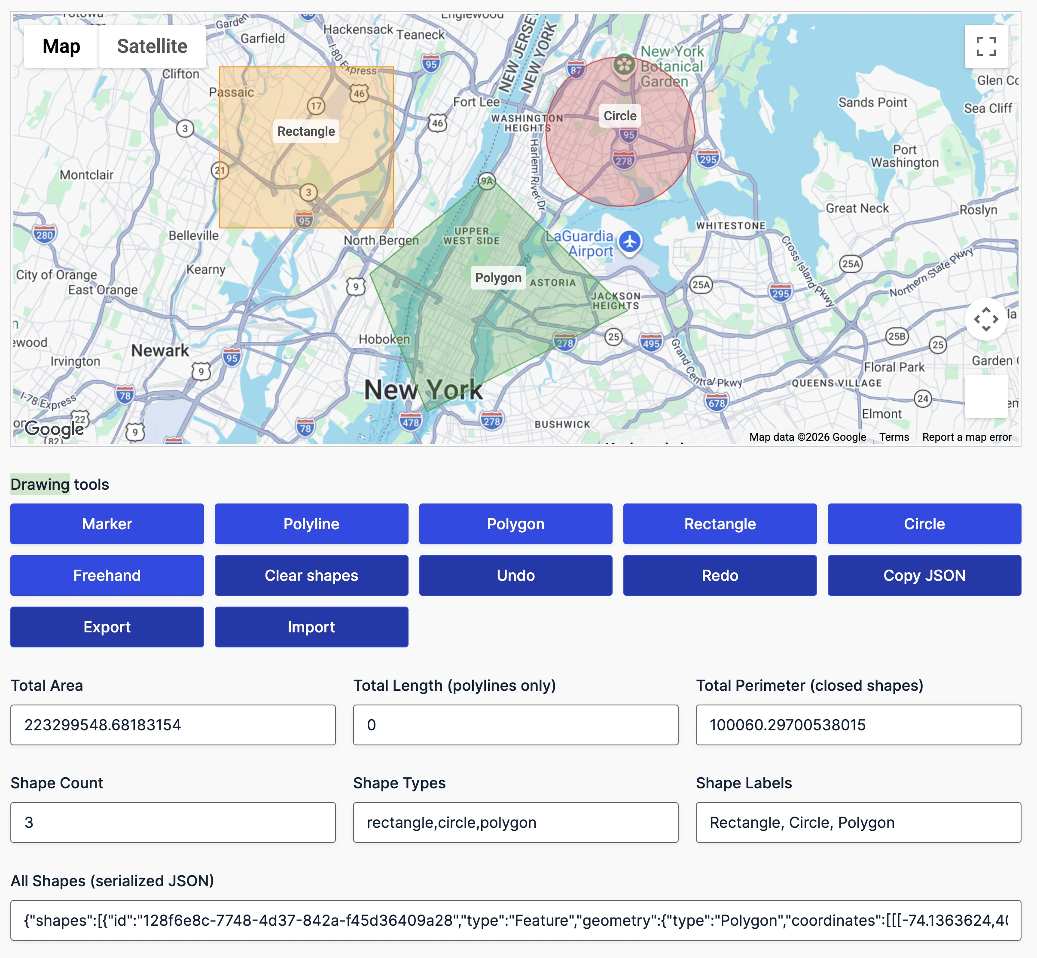Click the Total Length value field
1037x958 pixels.
click(x=515, y=725)
